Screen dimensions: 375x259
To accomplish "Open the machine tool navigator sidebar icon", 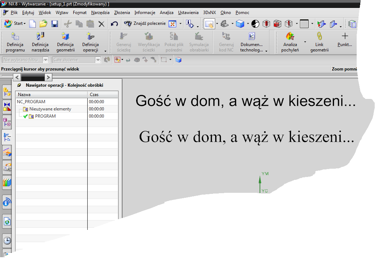I will [7, 167].
